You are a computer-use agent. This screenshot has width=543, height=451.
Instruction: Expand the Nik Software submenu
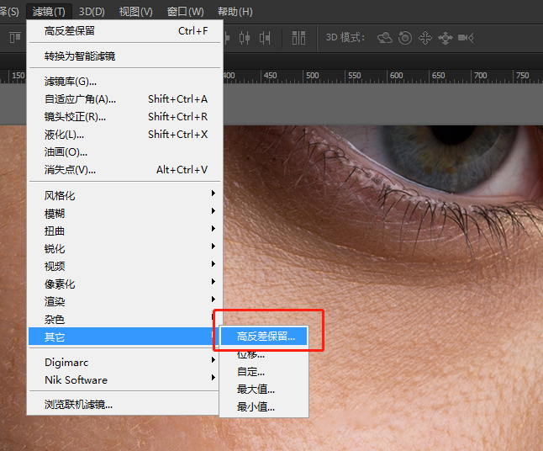click(x=124, y=380)
